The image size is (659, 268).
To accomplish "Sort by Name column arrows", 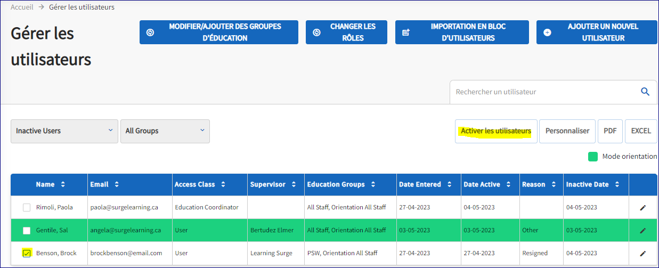I will [63, 184].
